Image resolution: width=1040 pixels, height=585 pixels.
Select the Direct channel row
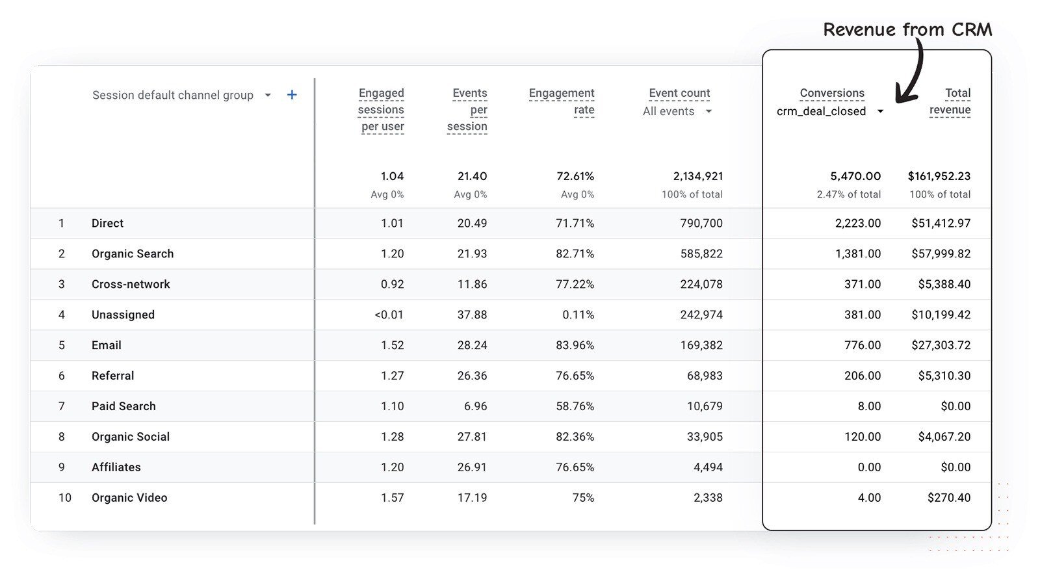107,223
